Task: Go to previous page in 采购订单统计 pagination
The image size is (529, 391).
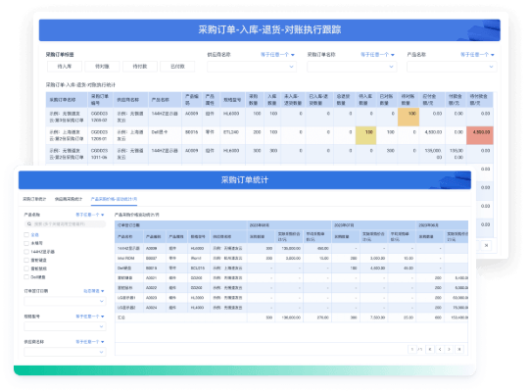Action: [440, 349]
